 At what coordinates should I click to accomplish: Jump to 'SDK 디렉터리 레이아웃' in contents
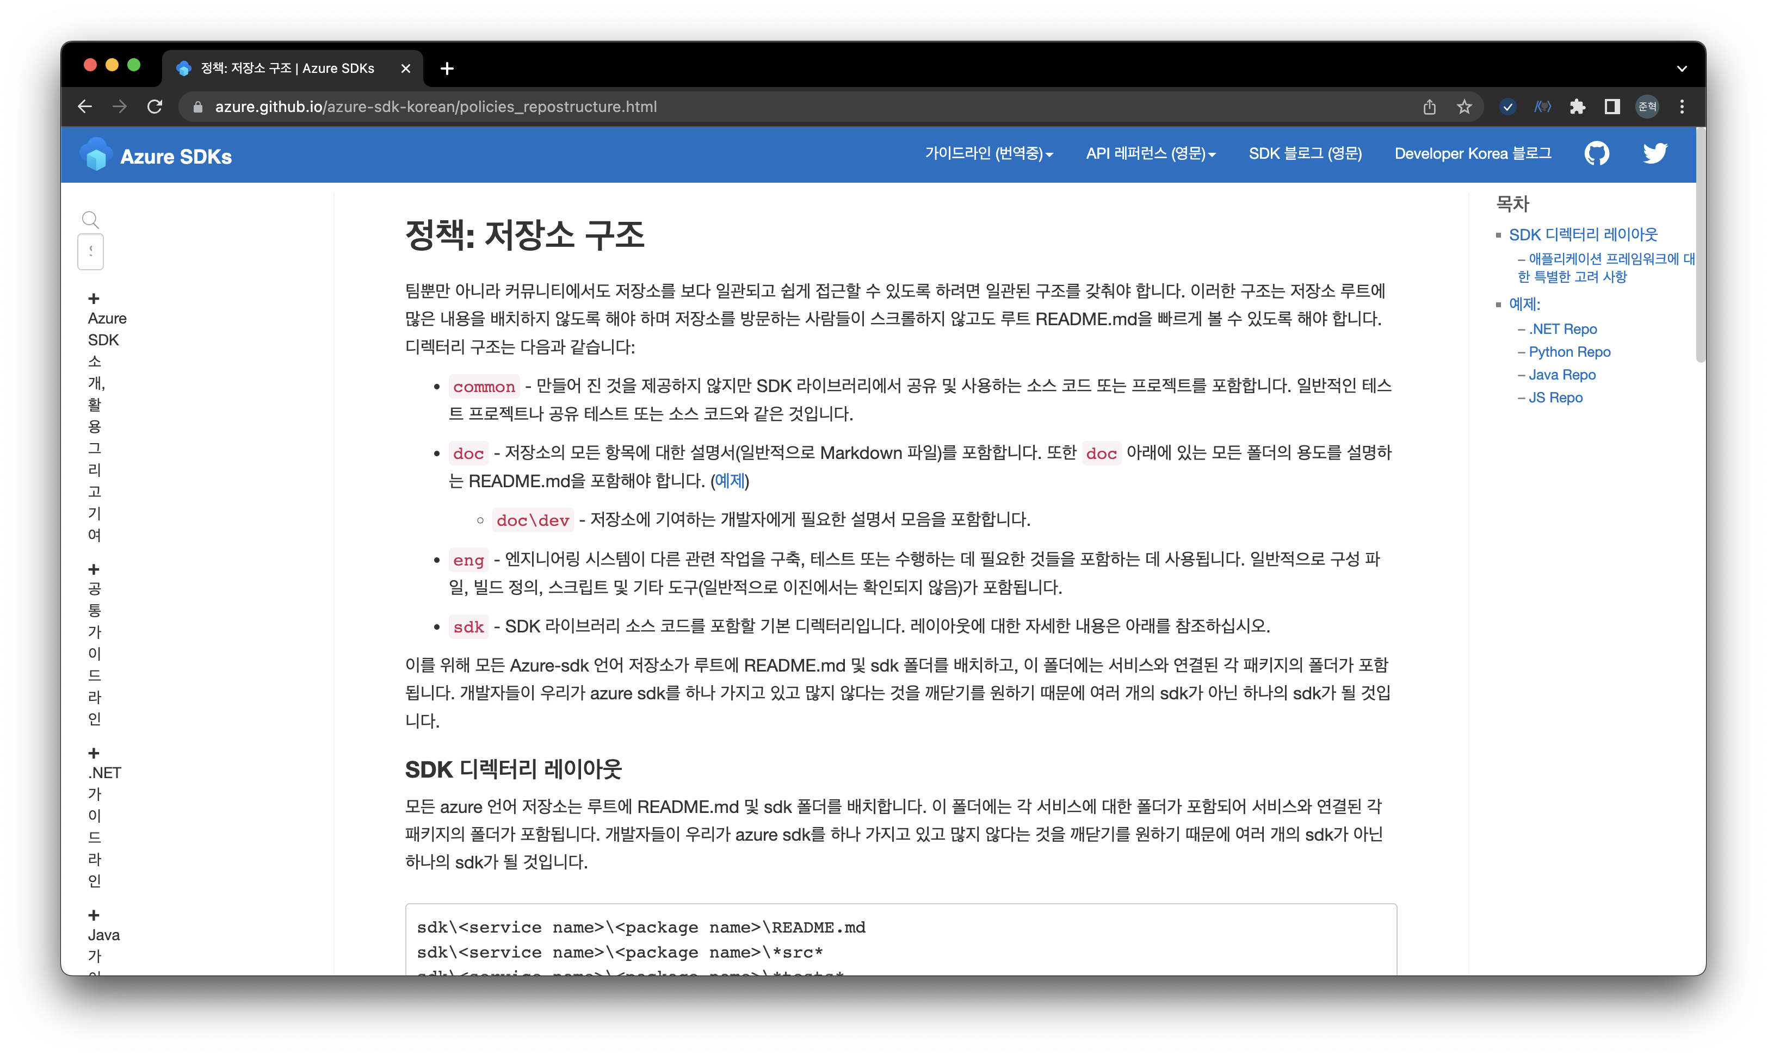1583,235
